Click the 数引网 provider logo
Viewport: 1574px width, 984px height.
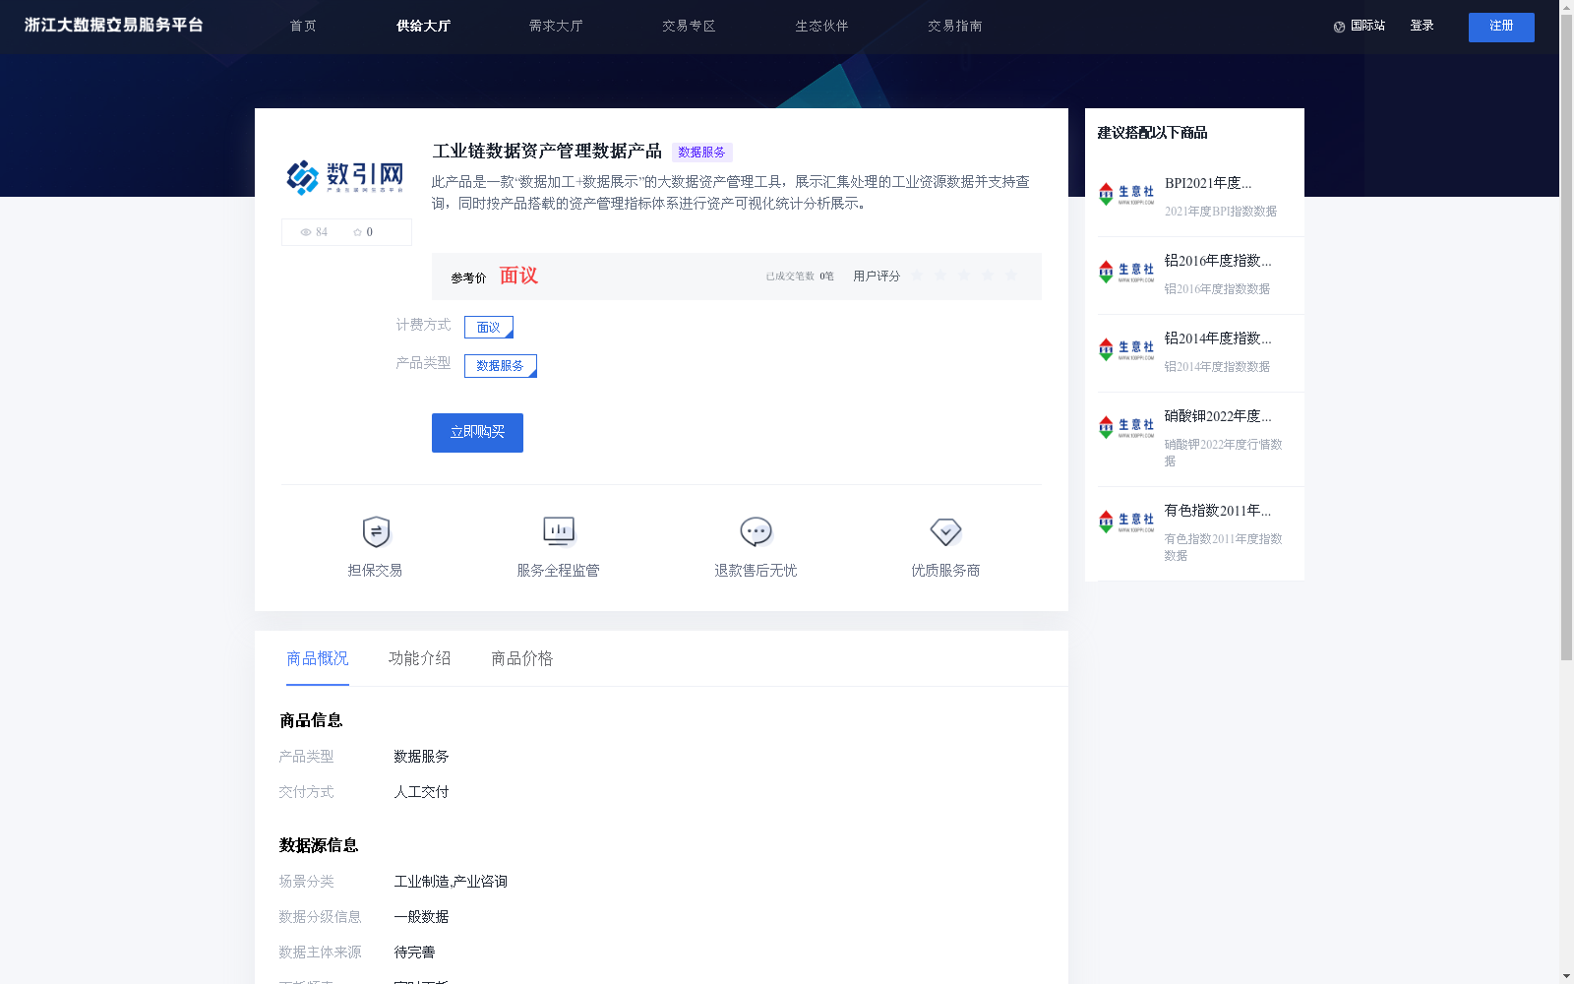pos(345,176)
